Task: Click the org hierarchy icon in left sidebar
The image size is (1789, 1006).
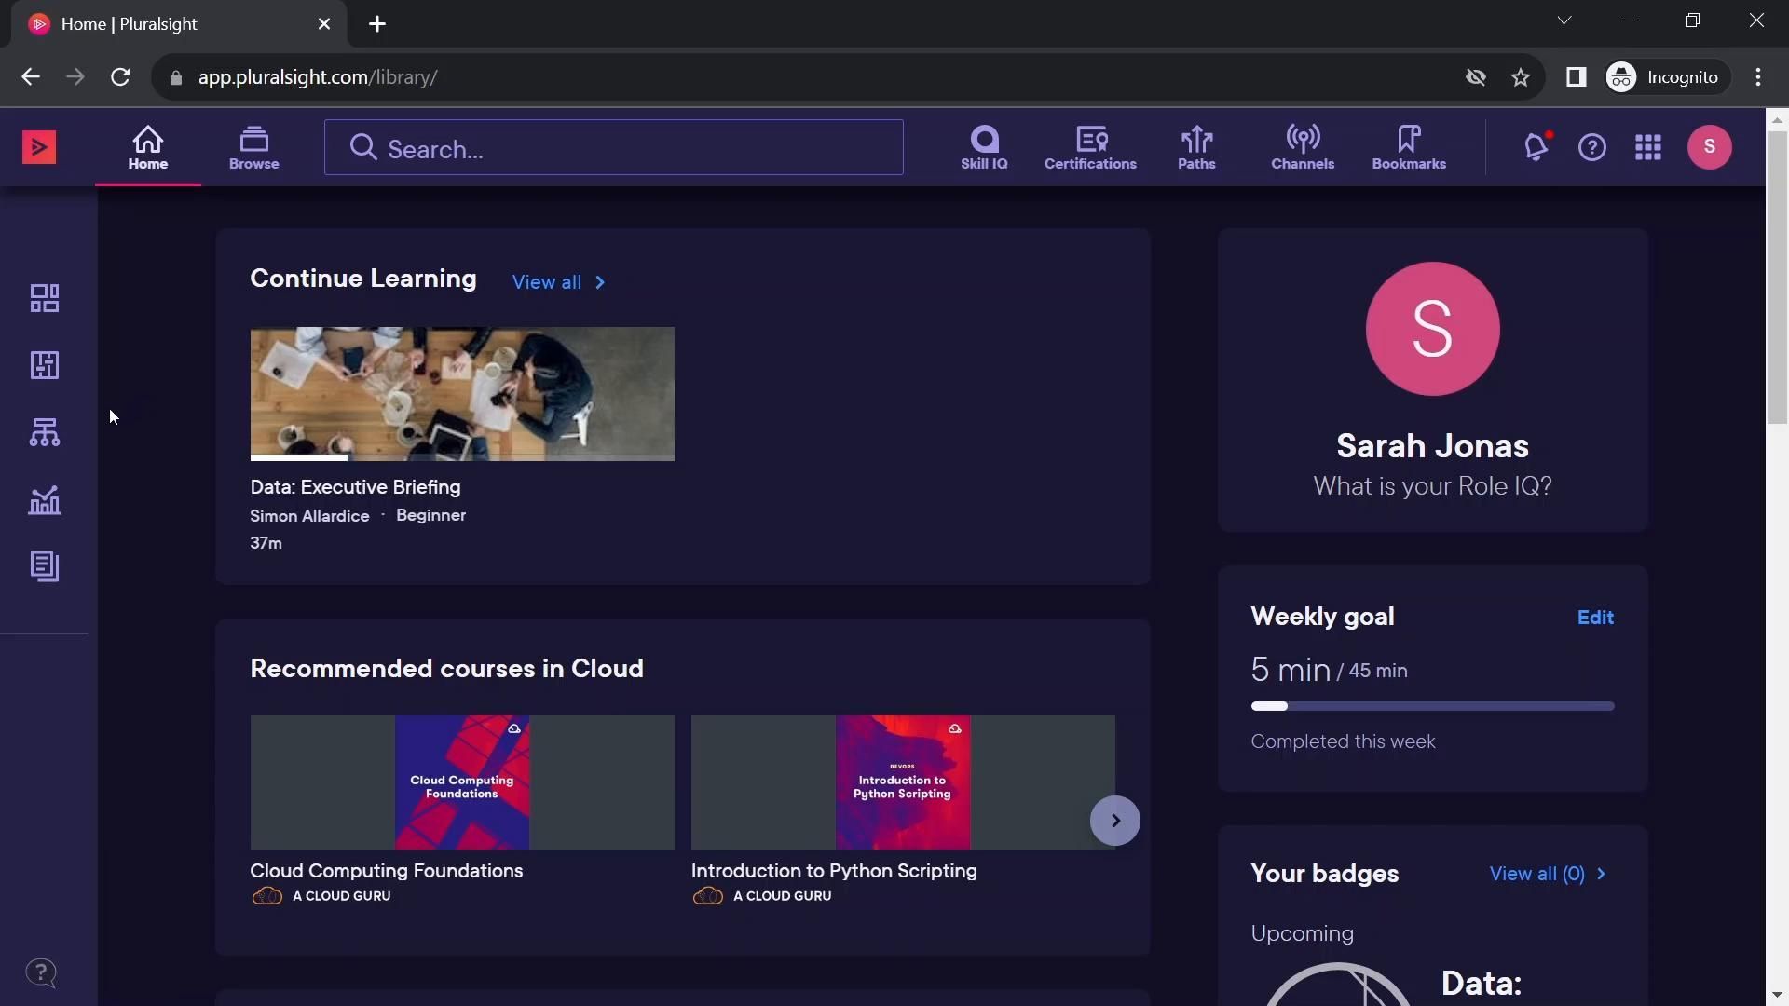Action: (x=45, y=432)
